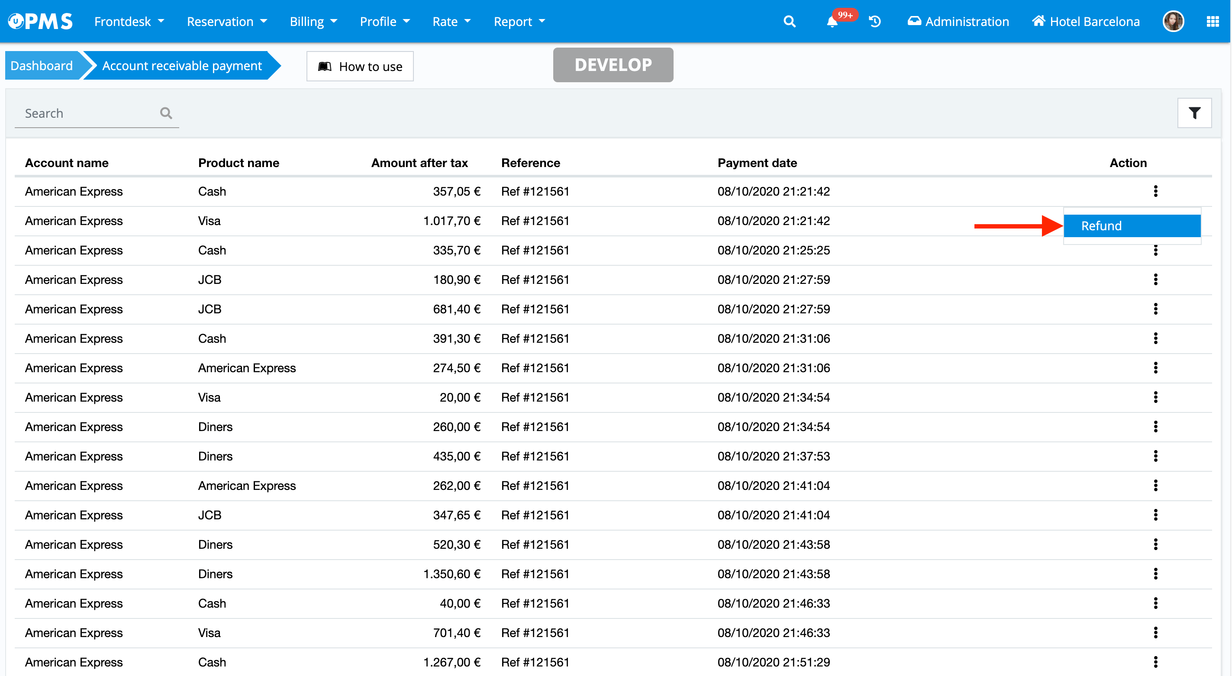Open action menu for 1.267,00 € Cash row
This screenshot has width=1232, height=676.
(1155, 662)
